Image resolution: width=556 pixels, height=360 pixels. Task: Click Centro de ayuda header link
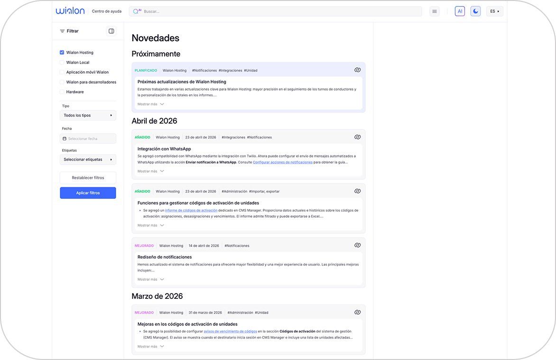[107, 11]
